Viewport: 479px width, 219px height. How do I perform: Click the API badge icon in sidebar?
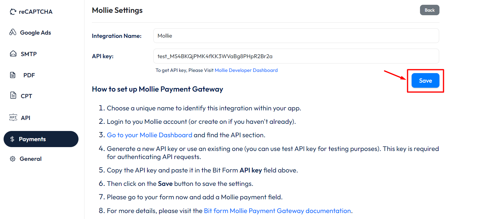13,117
